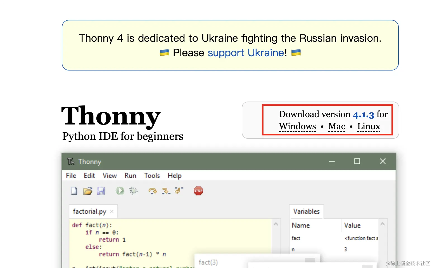Click the Thonny logo in window title bar
This screenshot has height=268, width=432.
(71, 161)
